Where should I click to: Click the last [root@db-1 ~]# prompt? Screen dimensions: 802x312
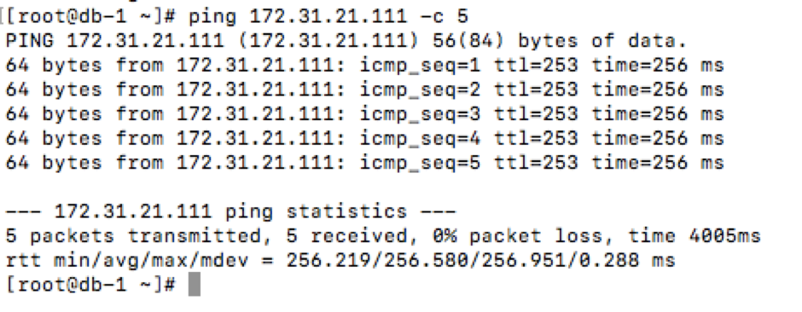click(91, 285)
